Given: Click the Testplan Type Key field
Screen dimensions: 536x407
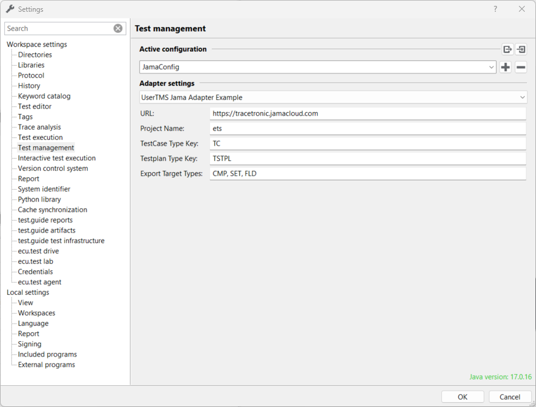Looking at the screenshot, I should [368, 159].
